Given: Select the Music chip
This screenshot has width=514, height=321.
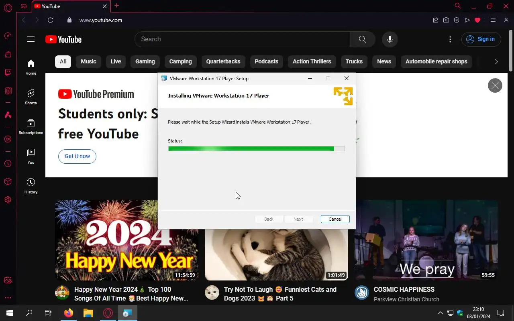Looking at the screenshot, I should pos(88,61).
